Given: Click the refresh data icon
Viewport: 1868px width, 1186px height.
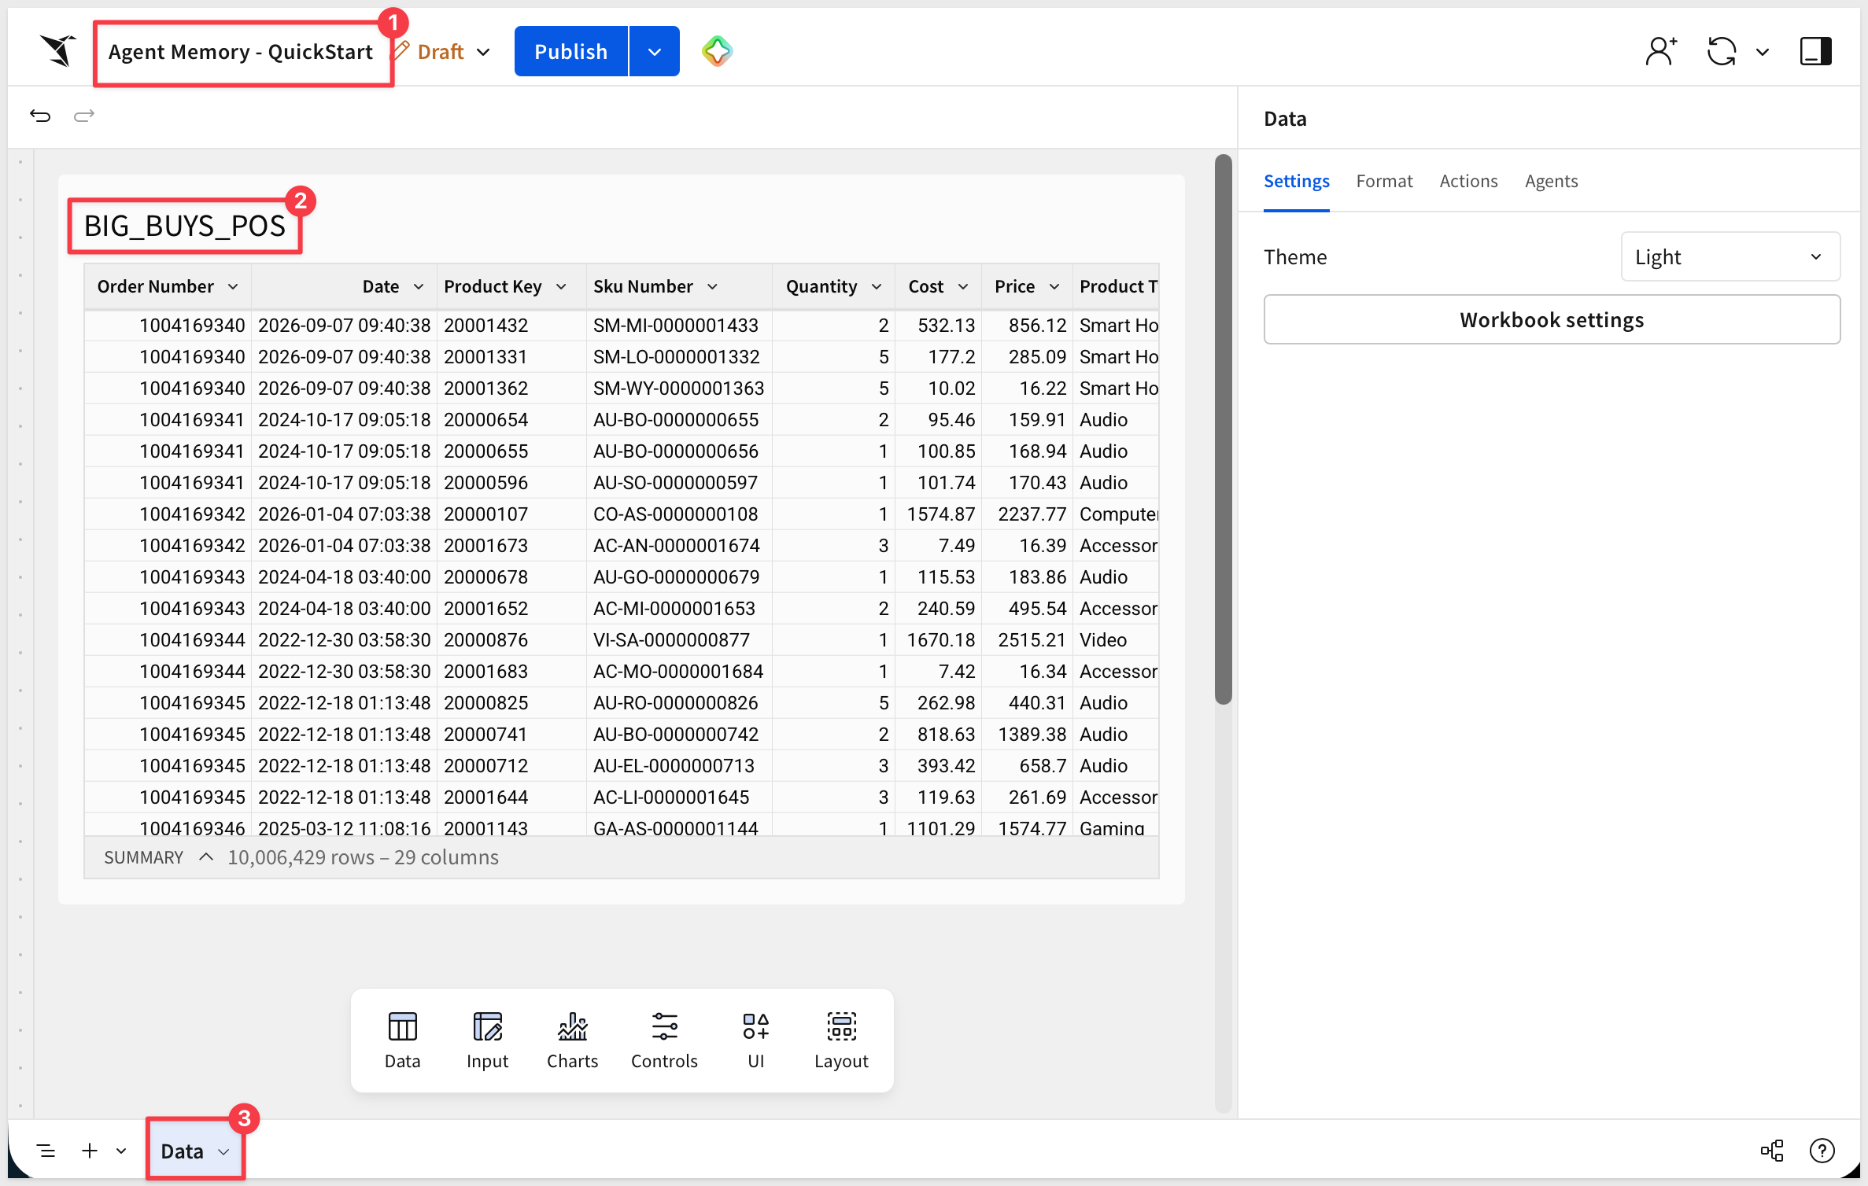Looking at the screenshot, I should (1722, 52).
